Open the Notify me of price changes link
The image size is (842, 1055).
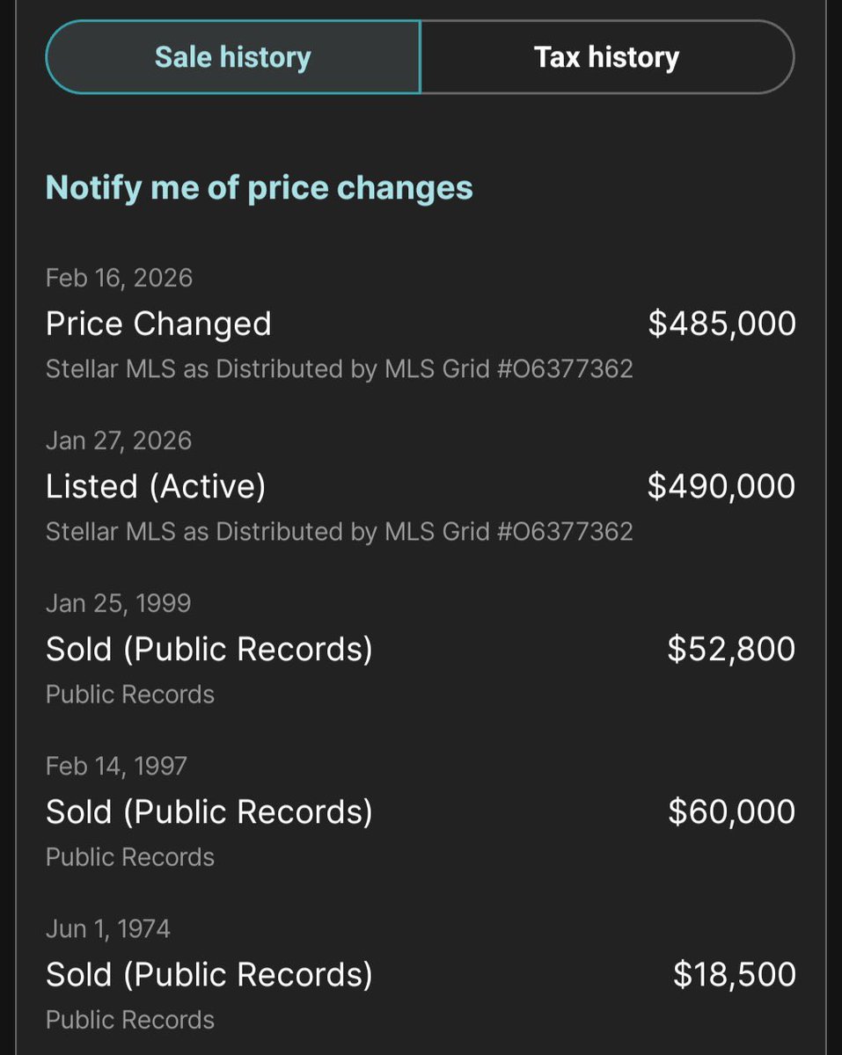pyautogui.click(x=260, y=187)
